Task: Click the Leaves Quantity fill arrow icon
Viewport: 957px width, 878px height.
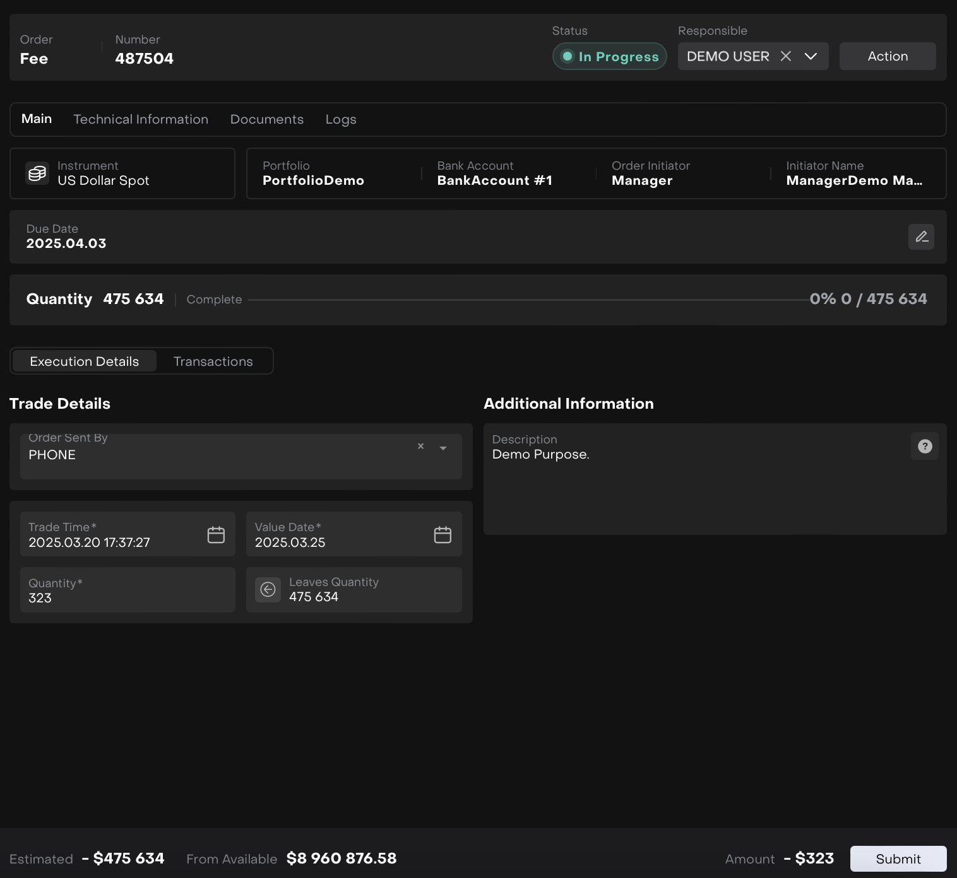Action: coord(268,590)
